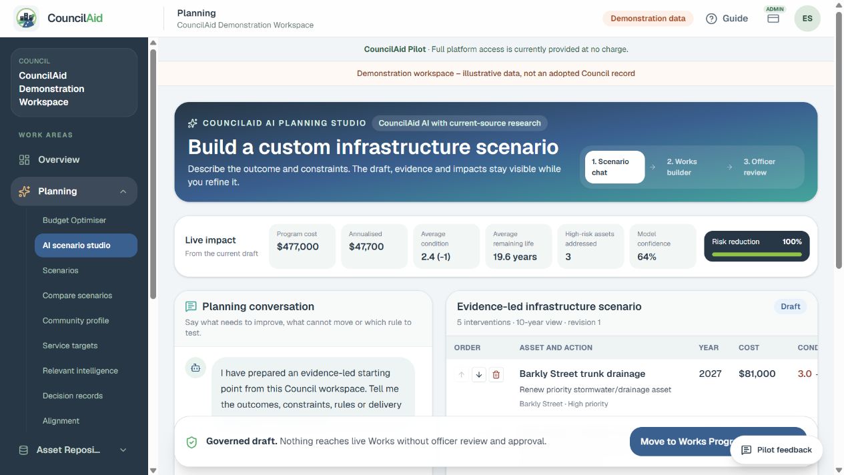The width and height of the screenshot is (844, 475).
Task: Click the Planning conversation chat icon
Action: tap(191, 307)
